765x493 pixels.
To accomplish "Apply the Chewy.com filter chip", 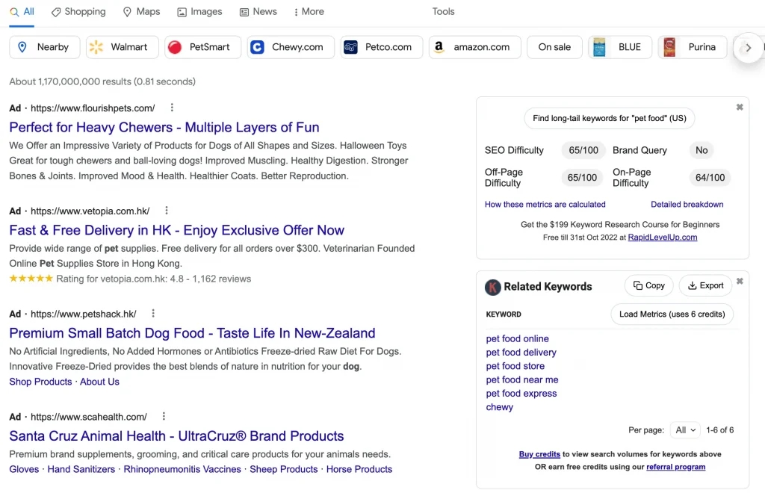I will 291,47.
